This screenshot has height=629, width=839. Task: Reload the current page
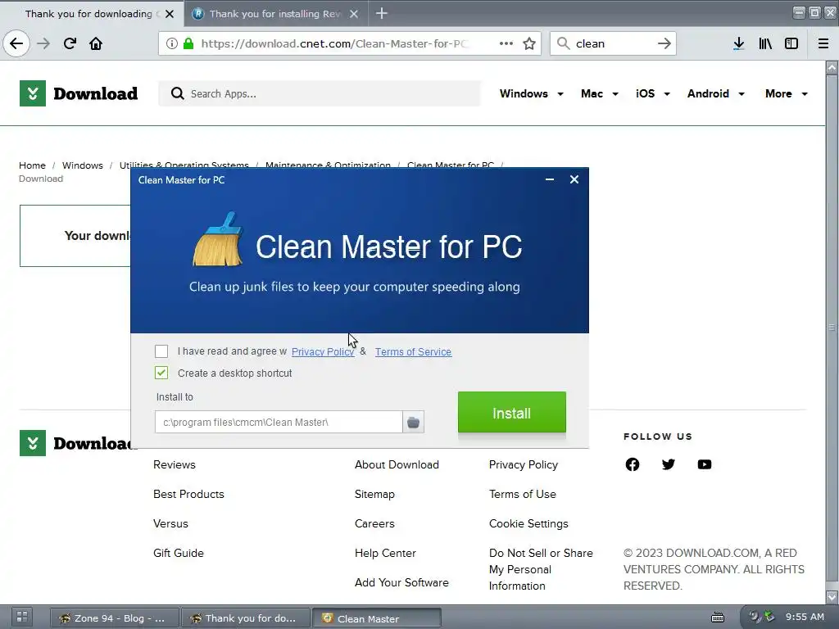(x=70, y=43)
